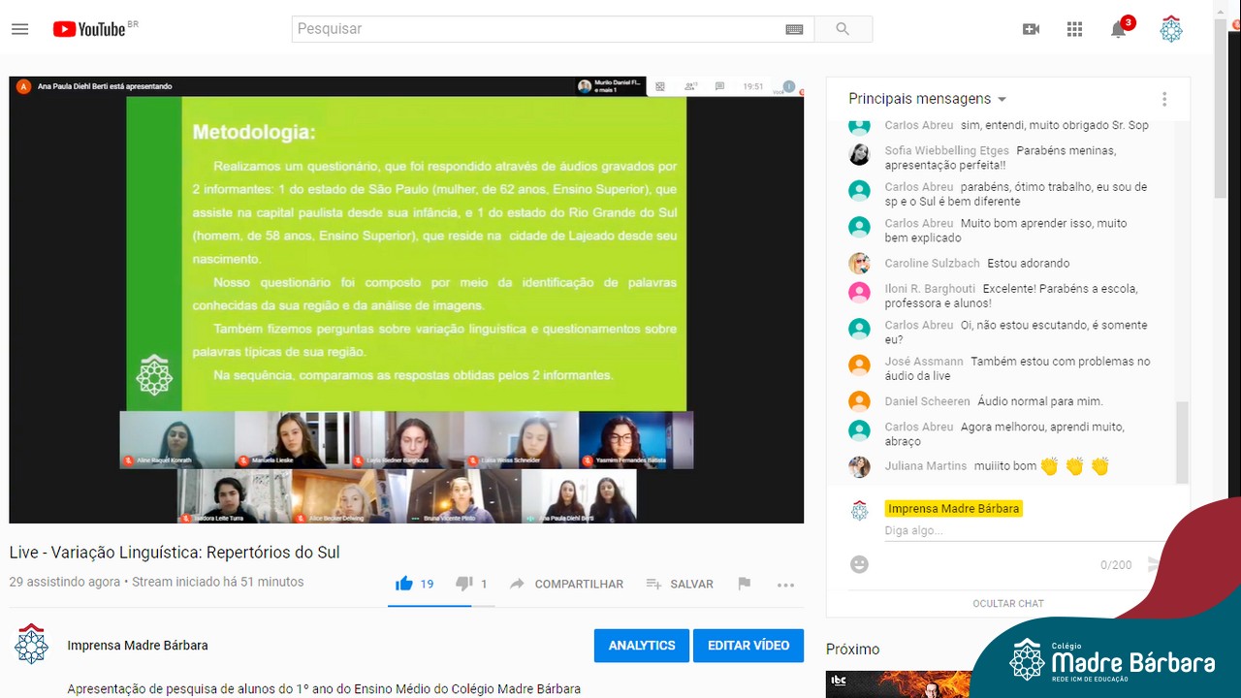Click the search magnifier button

point(843,29)
